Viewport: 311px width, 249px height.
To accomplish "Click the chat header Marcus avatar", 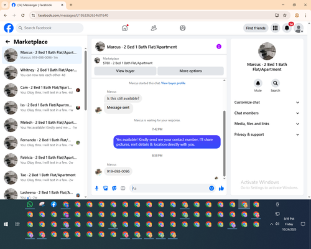I will pos(100,47).
